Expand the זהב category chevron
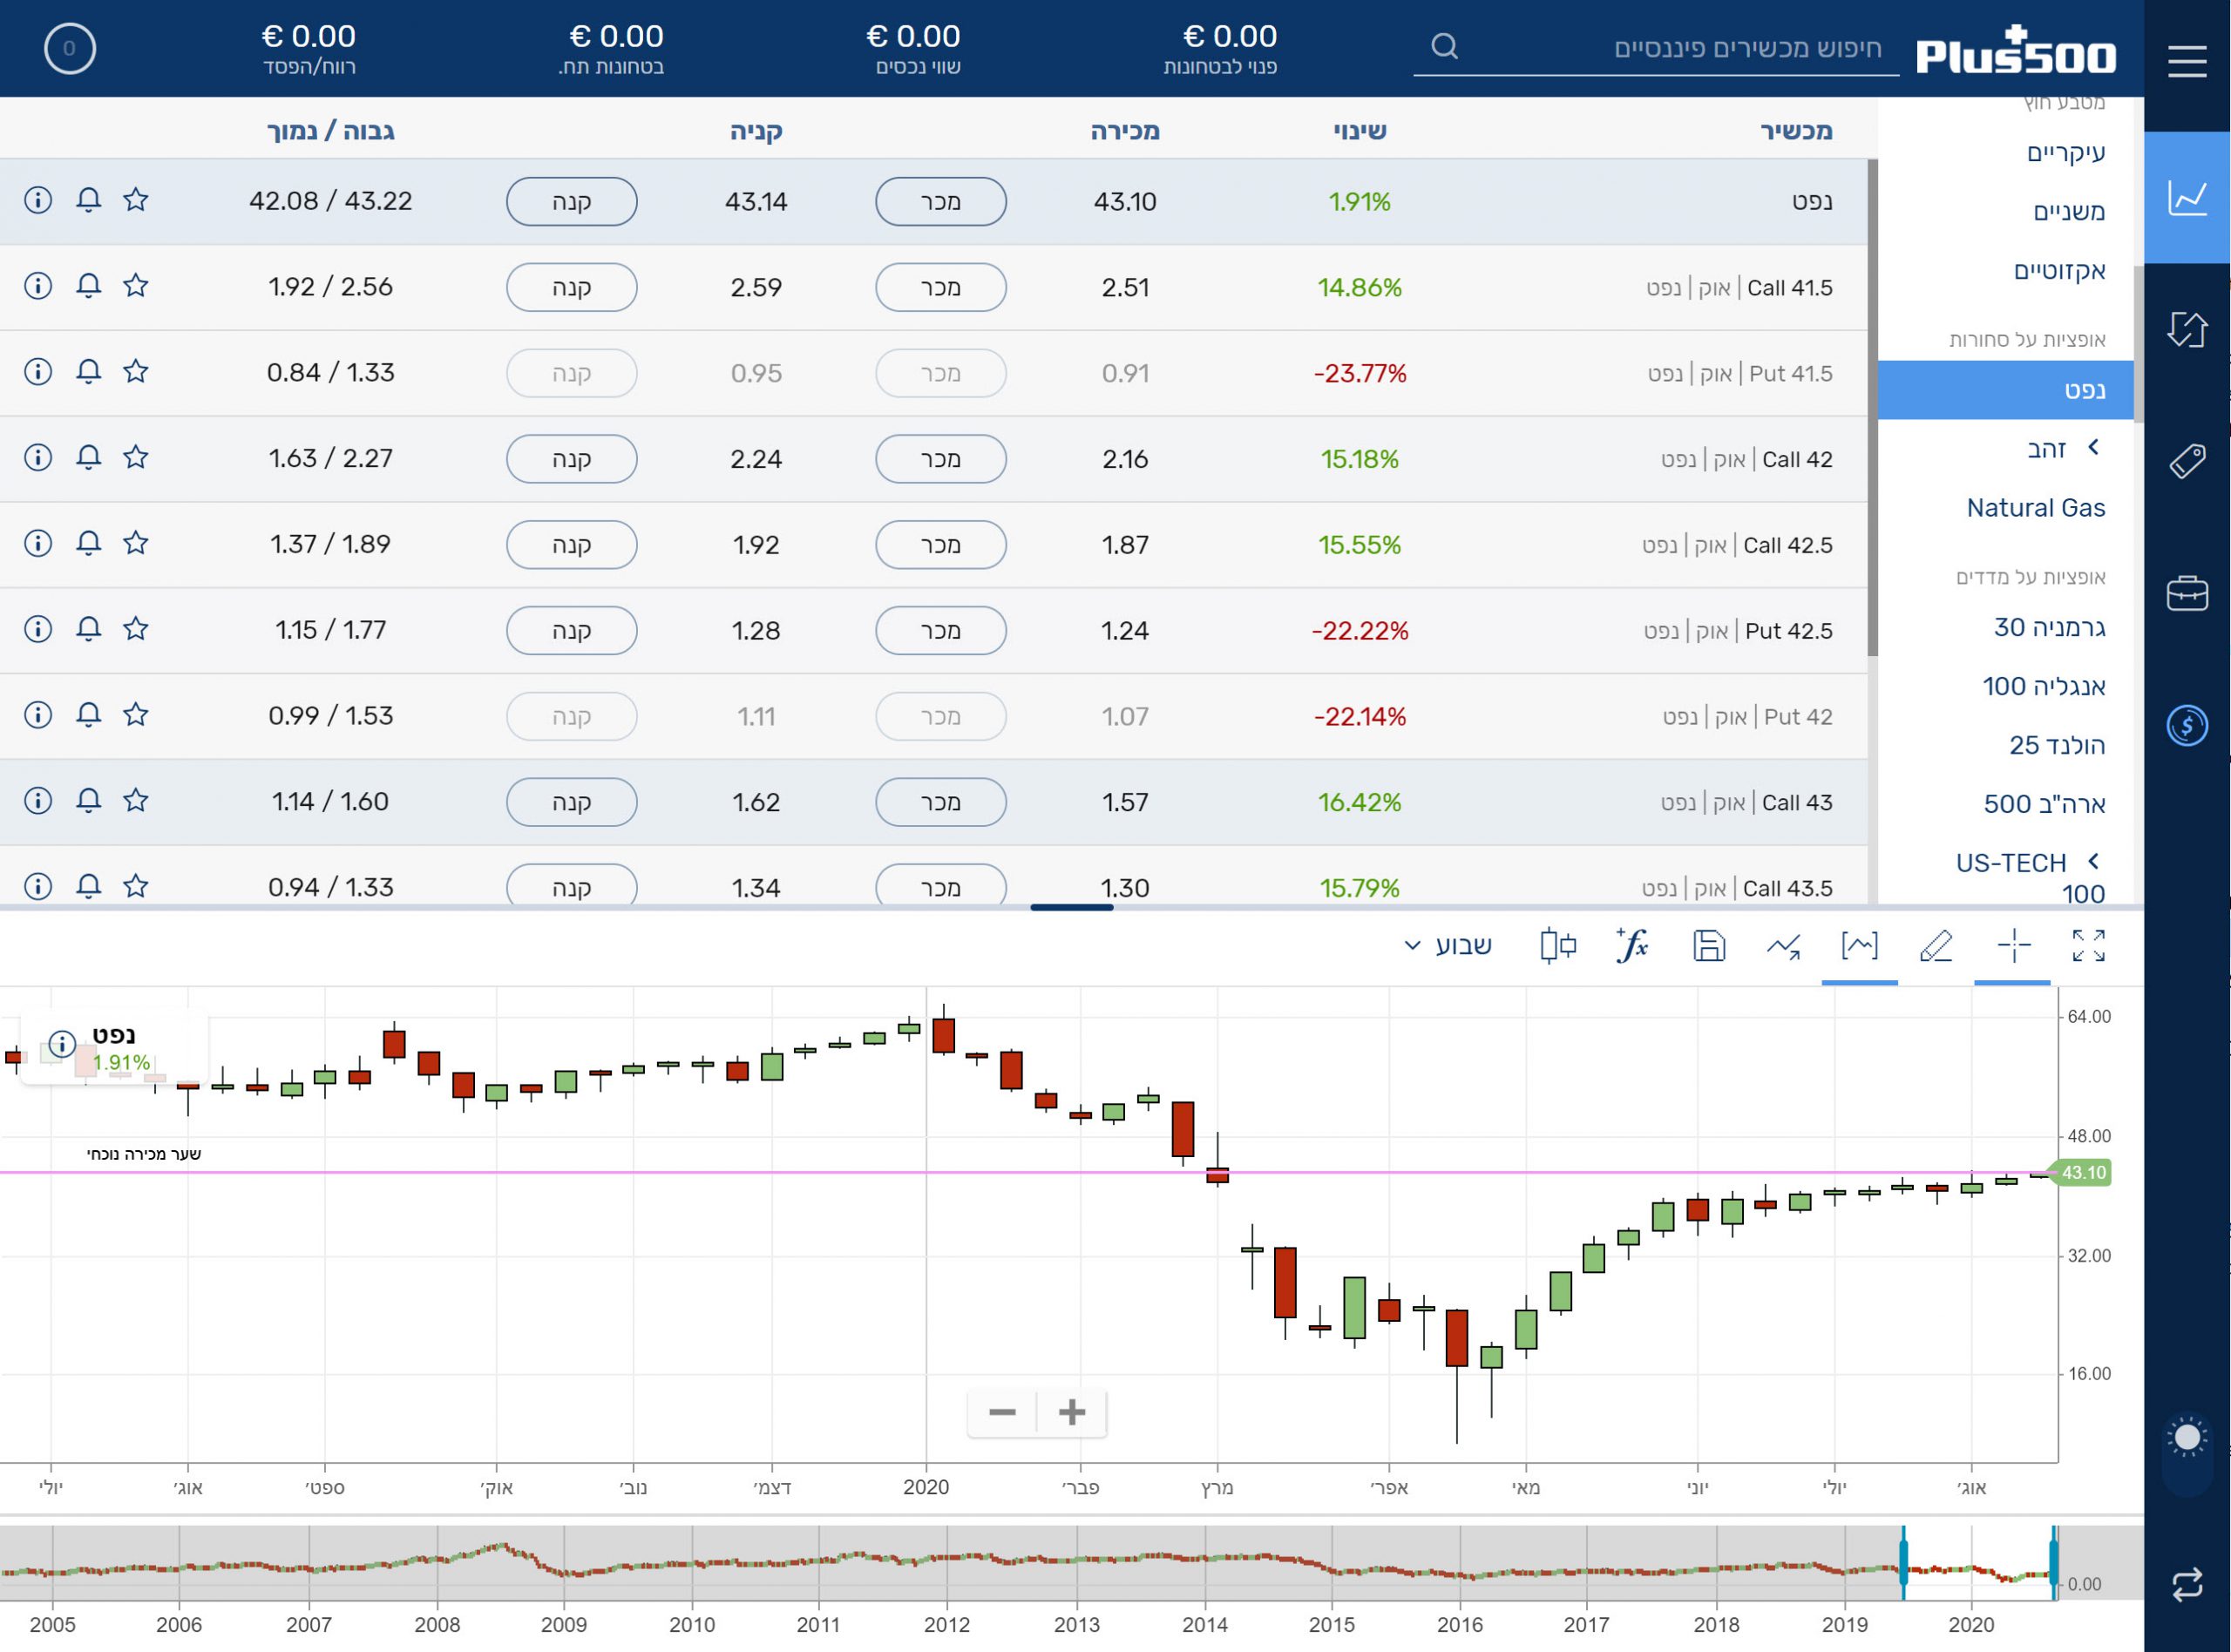The image size is (2231, 1652). pos(2093,448)
